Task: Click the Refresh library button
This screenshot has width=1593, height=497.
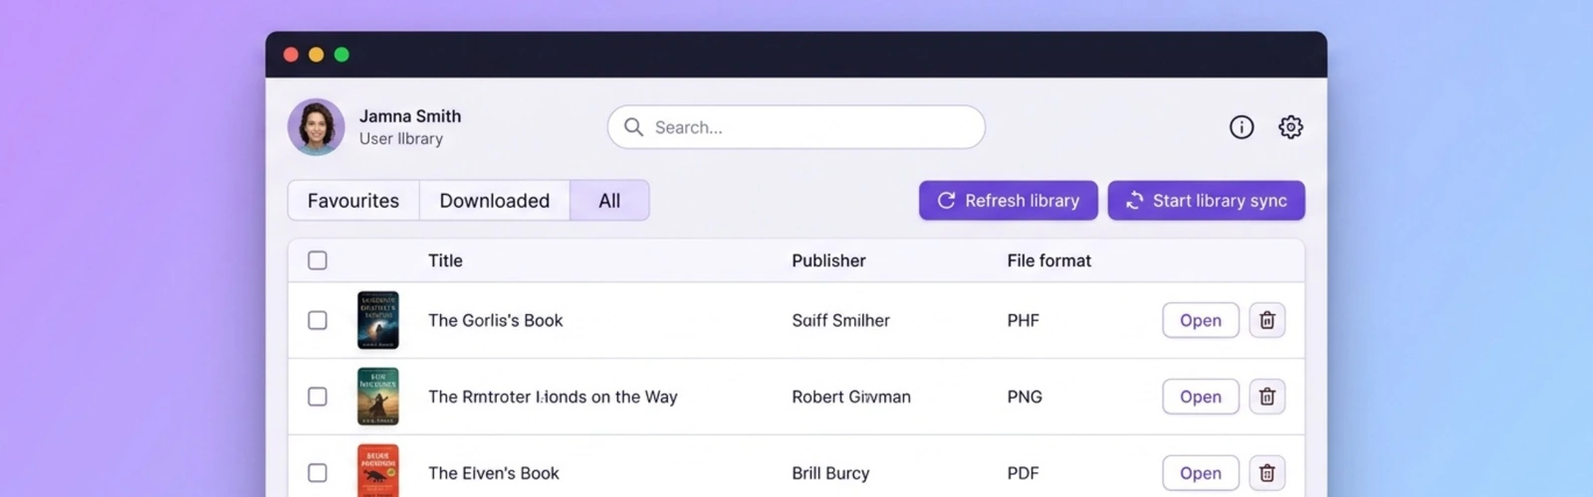Action: (x=1008, y=201)
